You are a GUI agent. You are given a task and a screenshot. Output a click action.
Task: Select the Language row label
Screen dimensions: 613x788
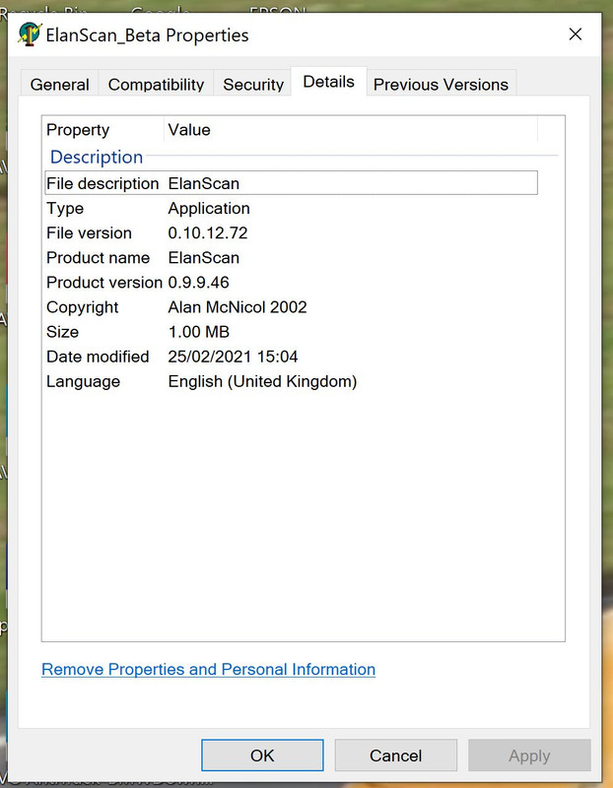pyautogui.click(x=83, y=381)
